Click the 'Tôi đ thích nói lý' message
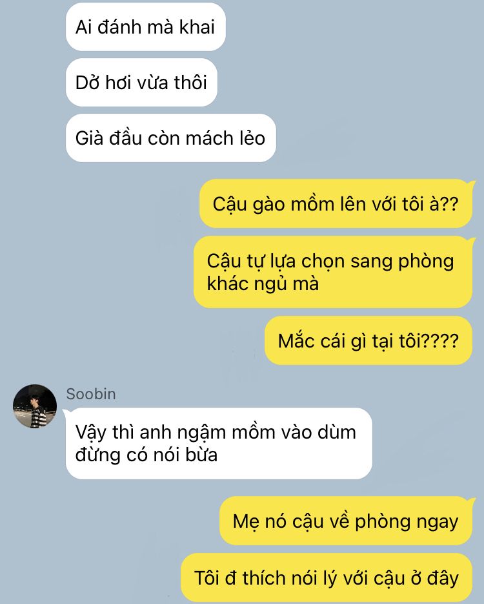Screen dimensions: 484x604 coord(327,578)
